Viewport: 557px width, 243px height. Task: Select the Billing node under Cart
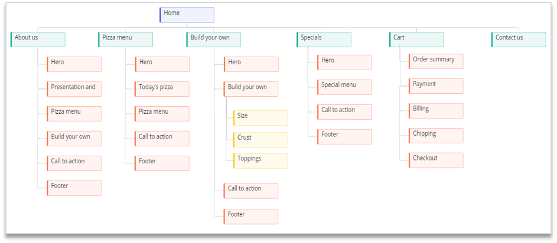pos(436,111)
